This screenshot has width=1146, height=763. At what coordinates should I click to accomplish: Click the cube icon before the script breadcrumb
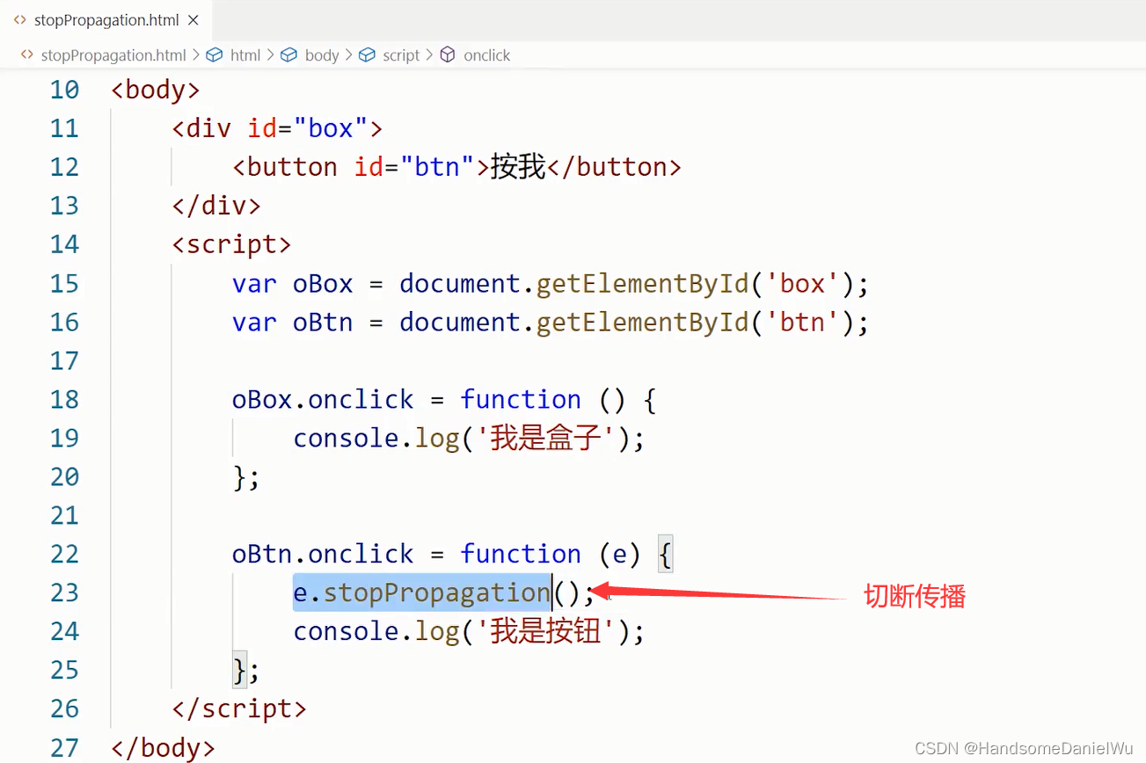[366, 54]
